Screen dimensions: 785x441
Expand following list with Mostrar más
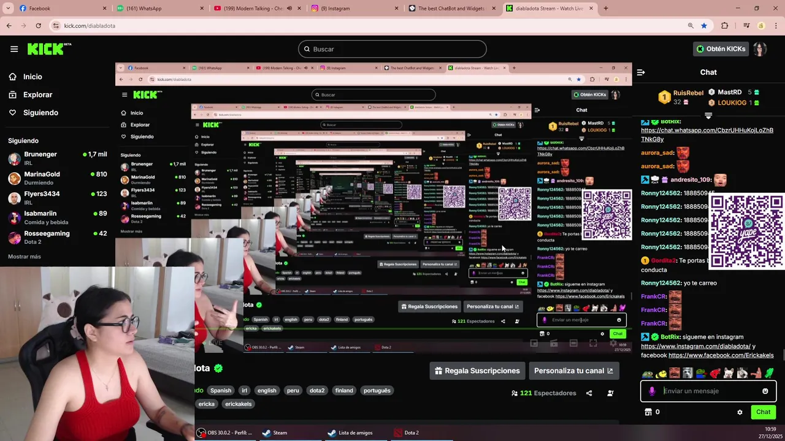coord(25,257)
